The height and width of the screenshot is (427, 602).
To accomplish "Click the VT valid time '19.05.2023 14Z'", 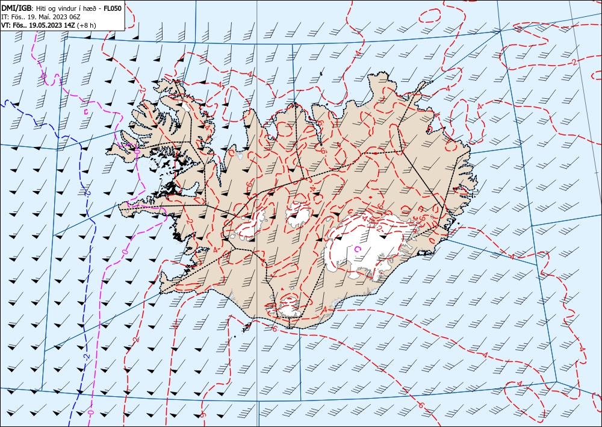I will [x=52, y=25].
